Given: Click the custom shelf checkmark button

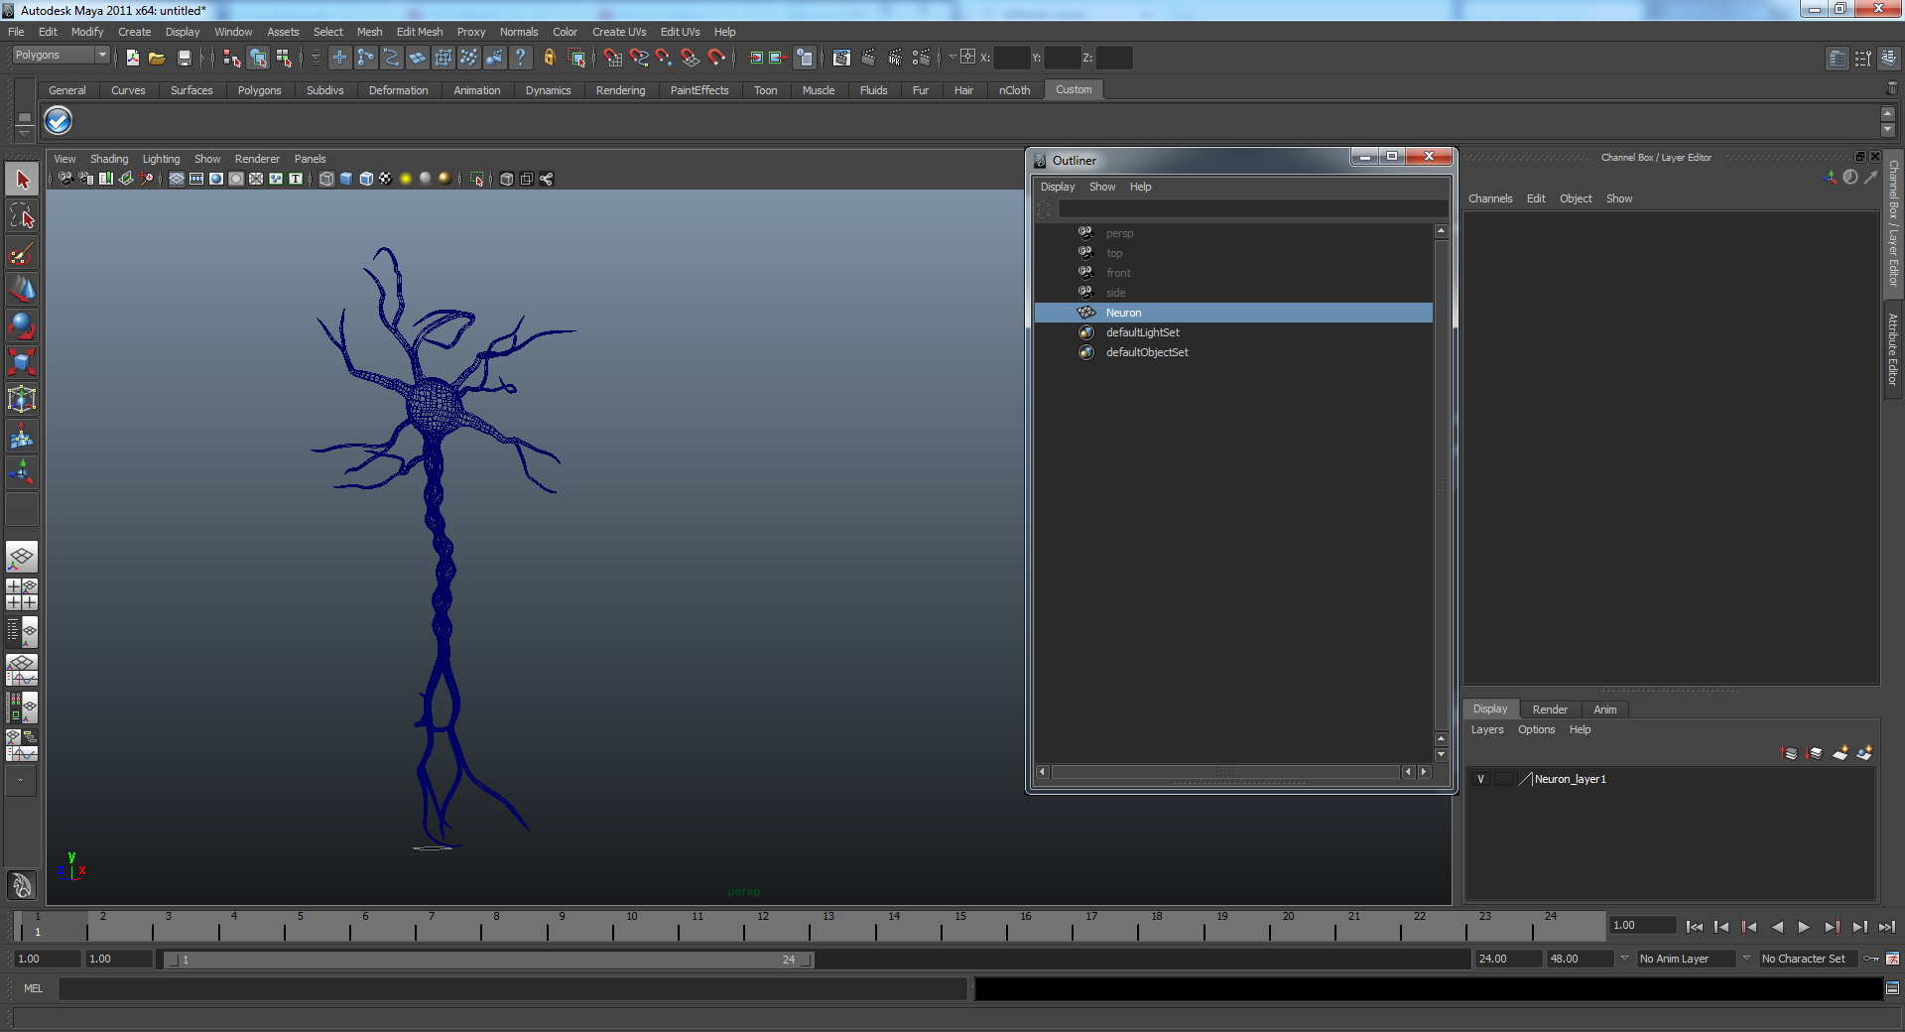Looking at the screenshot, I should pyautogui.click(x=59, y=121).
